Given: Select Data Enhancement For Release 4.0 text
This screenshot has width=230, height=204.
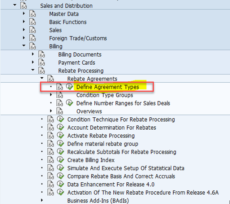Looking at the screenshot, I should coord(111,185).
